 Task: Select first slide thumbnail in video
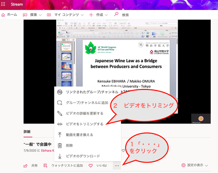pos(66,47)
